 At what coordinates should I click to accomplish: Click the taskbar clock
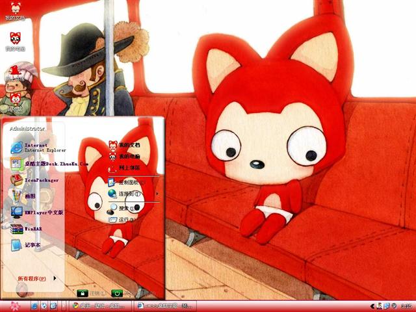click(406, 306)
